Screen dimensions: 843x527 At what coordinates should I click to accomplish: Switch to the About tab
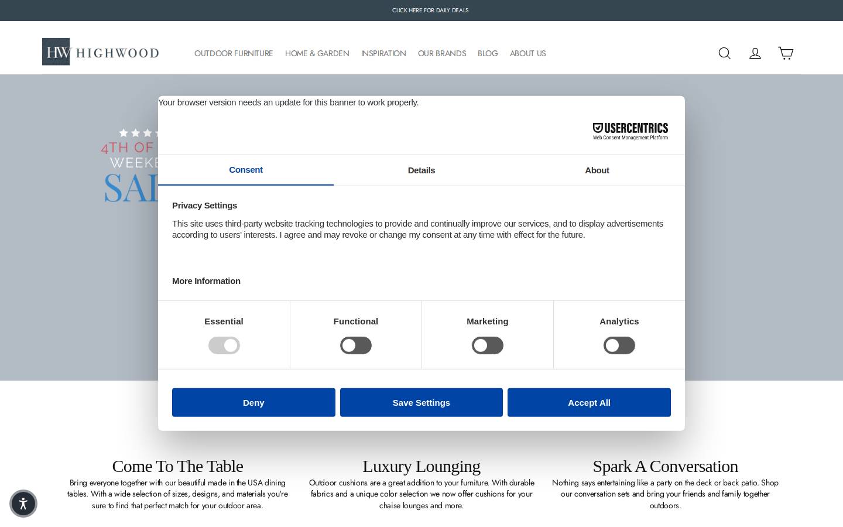(597, 170)
